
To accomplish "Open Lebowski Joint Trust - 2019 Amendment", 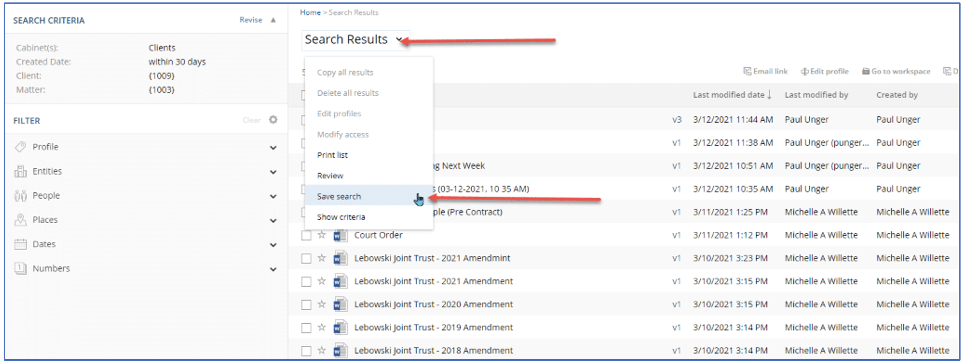I will (433, 327).
